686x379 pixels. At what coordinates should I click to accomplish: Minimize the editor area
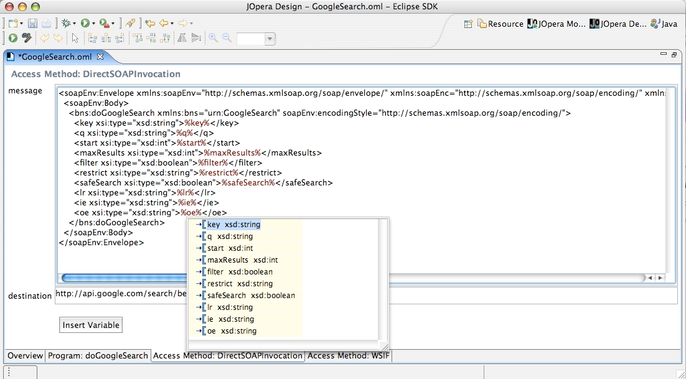663,54
